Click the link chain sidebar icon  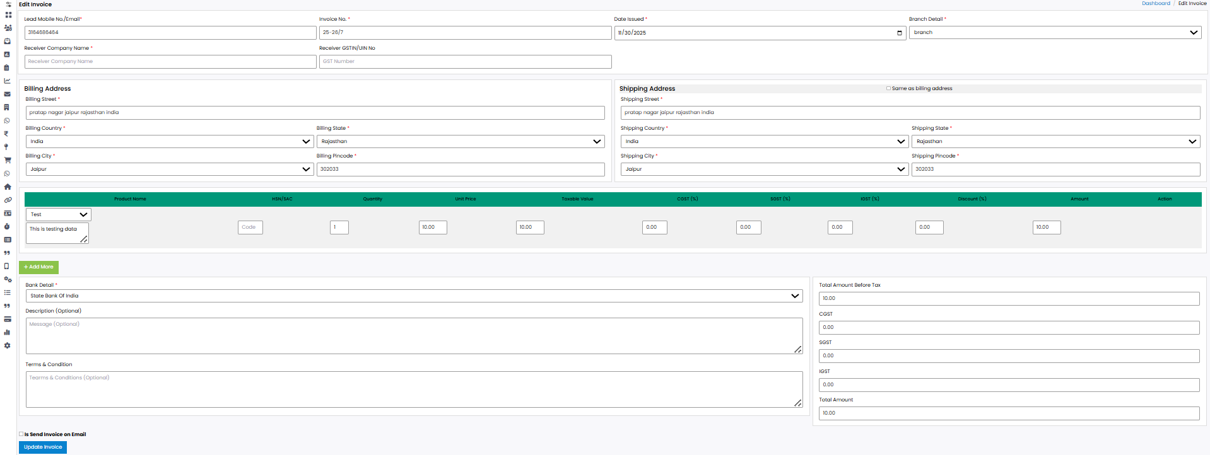[8, 200]
